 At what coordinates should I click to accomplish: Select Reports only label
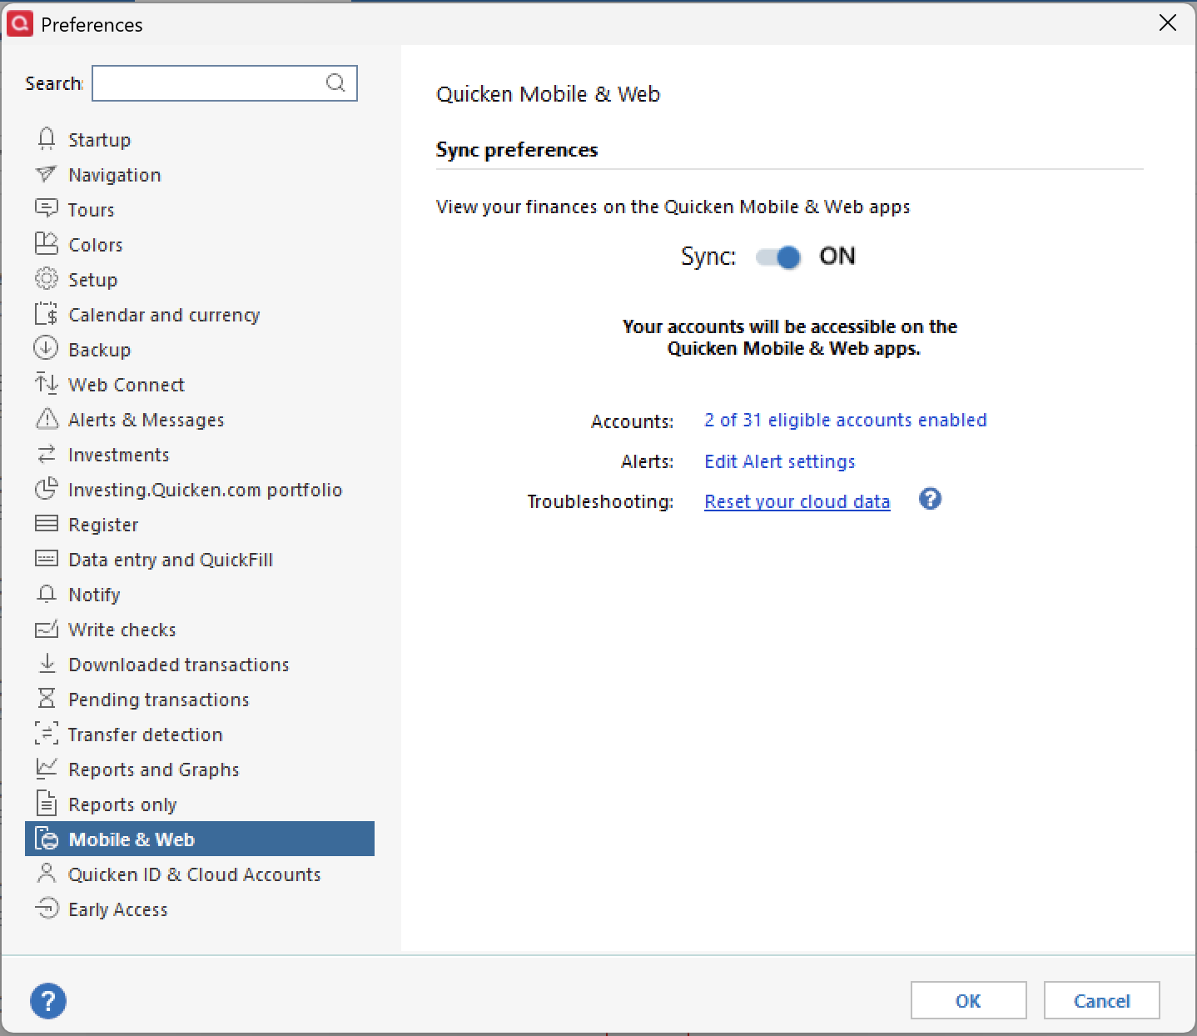tap(123, 804)
